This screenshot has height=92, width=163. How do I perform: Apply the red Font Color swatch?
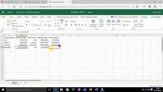[x=49, y=25]
